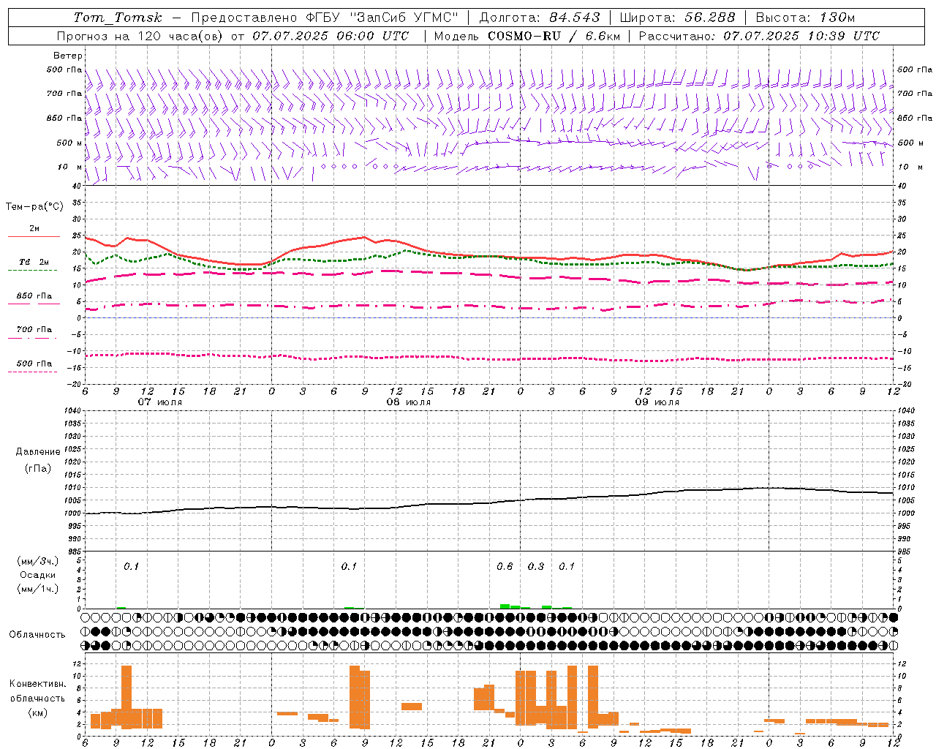Screen dimensions: 936x749
Task: Click the '10 м' wind level label beside 'Ветер'
Action: 70,167
